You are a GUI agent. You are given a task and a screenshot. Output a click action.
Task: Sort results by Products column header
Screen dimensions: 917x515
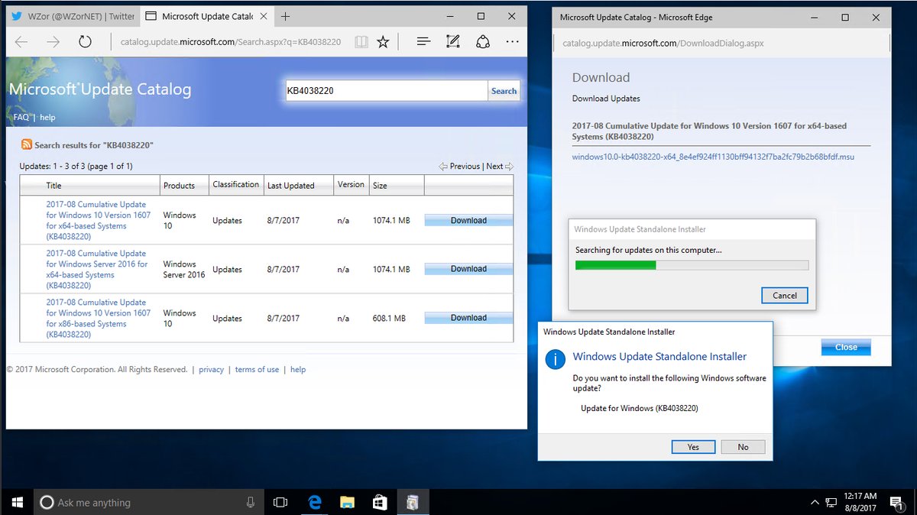point(179,186)
